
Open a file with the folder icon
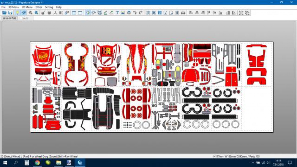tap(4, 13)
